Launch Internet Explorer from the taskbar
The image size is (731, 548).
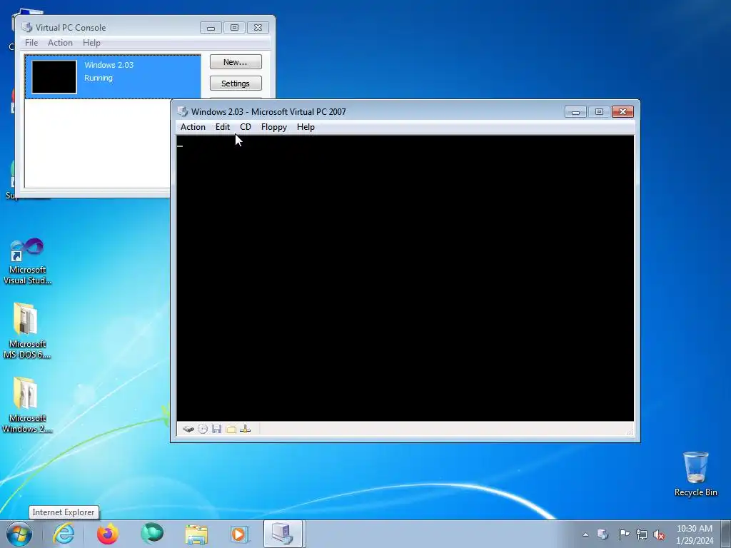pos(64,534)
